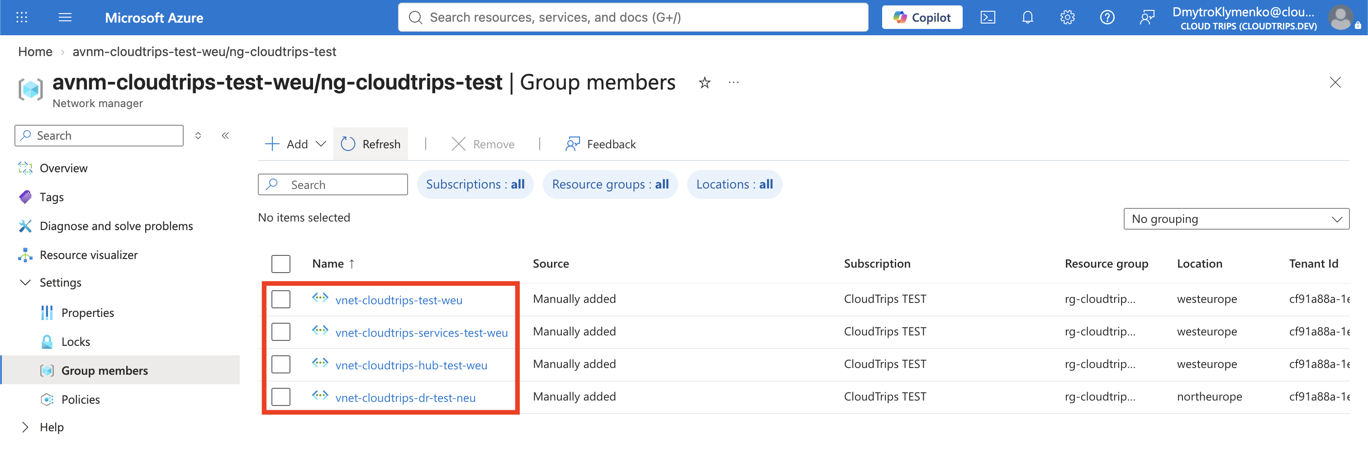The height and width of the screenshot is (462, 1368).
Task: Open the notifications bell
Action: coord(1028,18)
